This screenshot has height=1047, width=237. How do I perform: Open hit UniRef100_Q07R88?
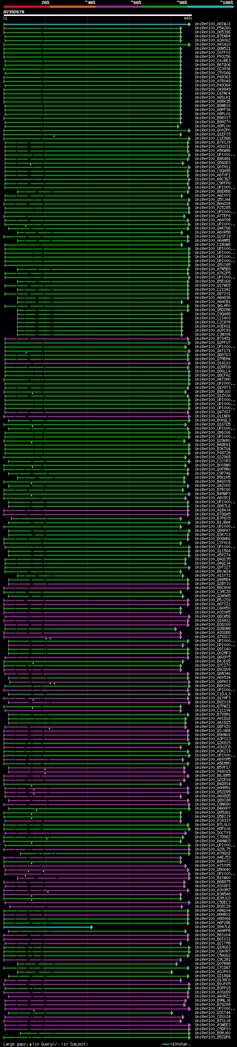tap(212, 963)
